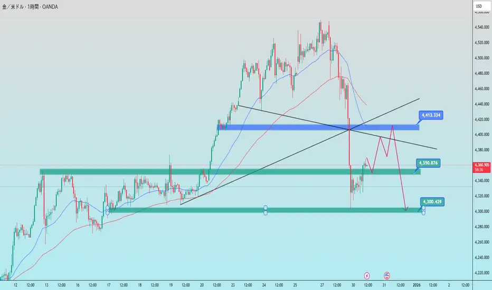The width and height of the screenshot is (492, 290).
Task: Select the 4,300.429 price callout label
Action: pos(432,201)
